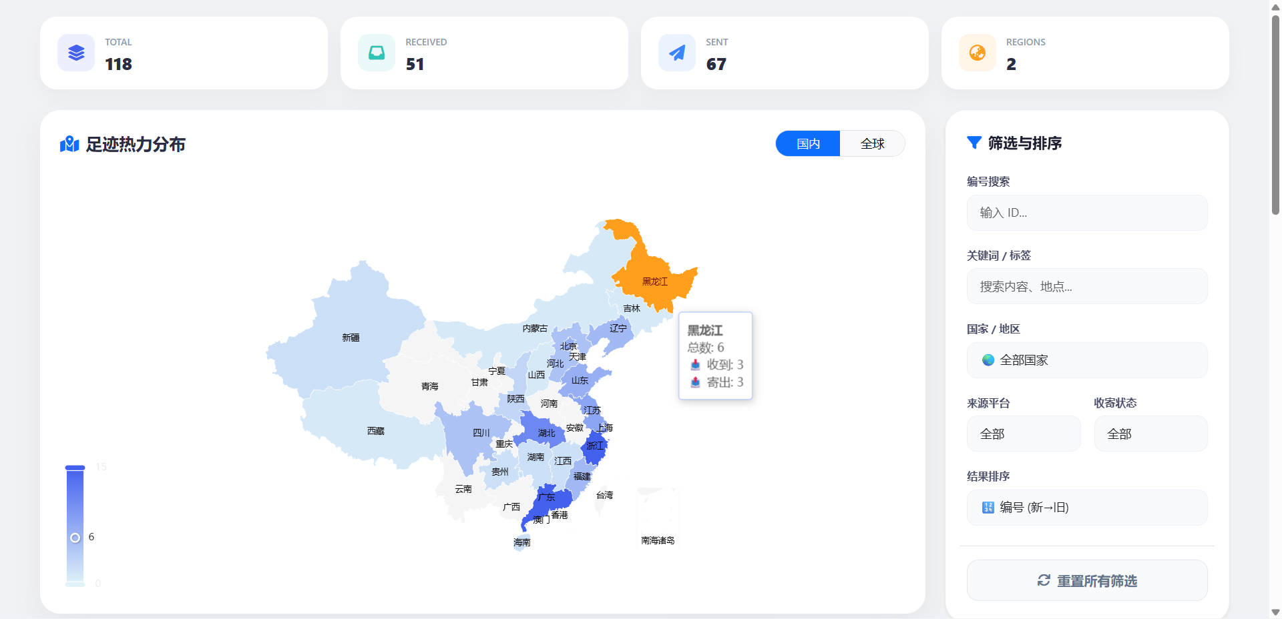The image size is (1282, 619).
Task: Click the heat scale slider handle at 6
Action: coord(75,538)
